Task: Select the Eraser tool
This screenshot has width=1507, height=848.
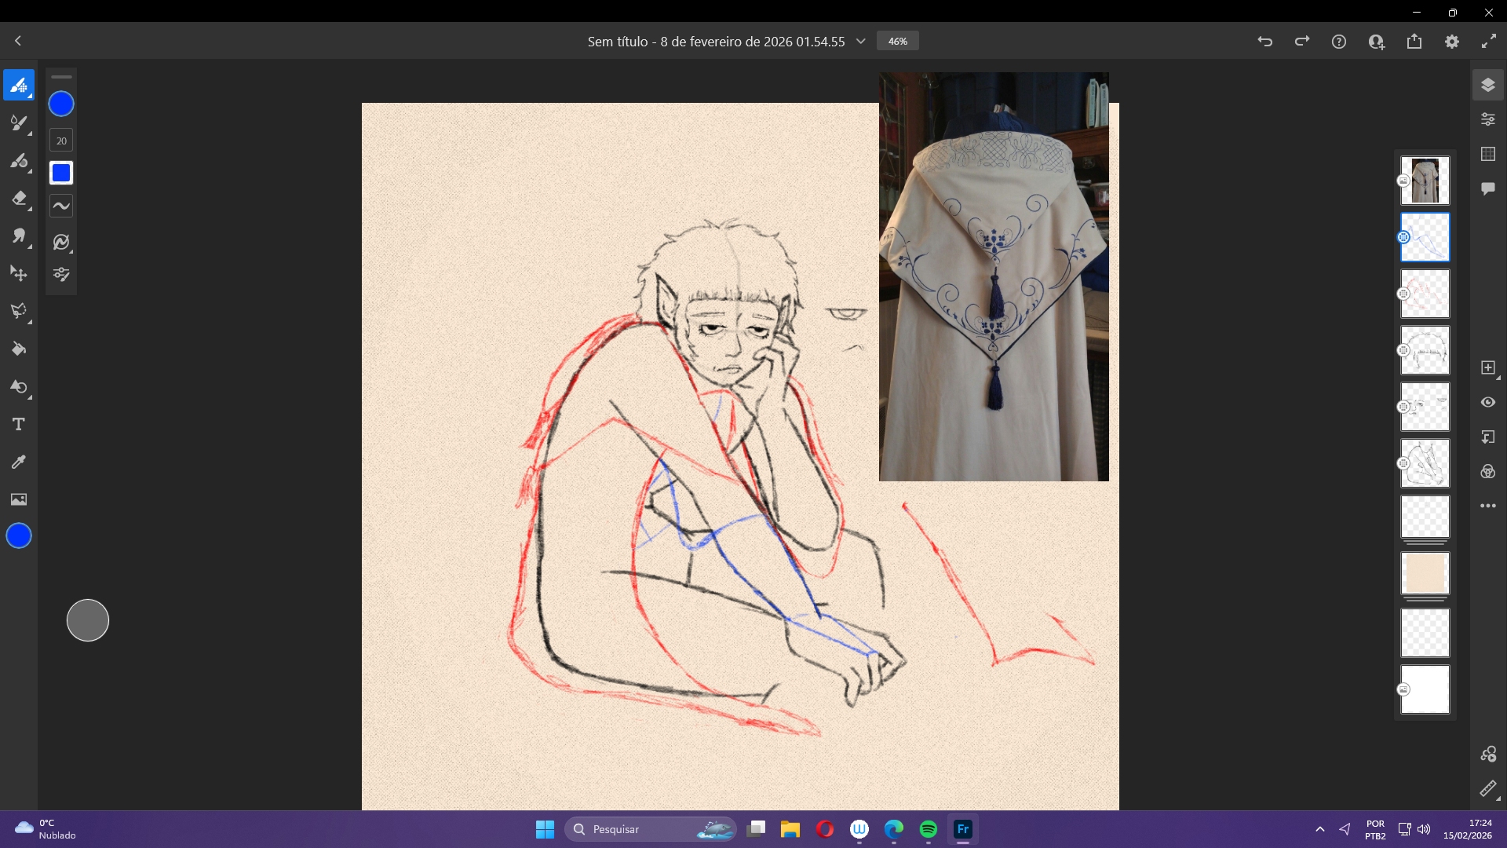Action: [19, 198]
